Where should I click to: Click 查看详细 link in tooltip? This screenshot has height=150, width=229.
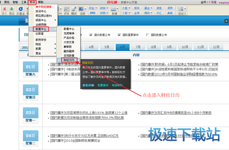tap(88, 85)
